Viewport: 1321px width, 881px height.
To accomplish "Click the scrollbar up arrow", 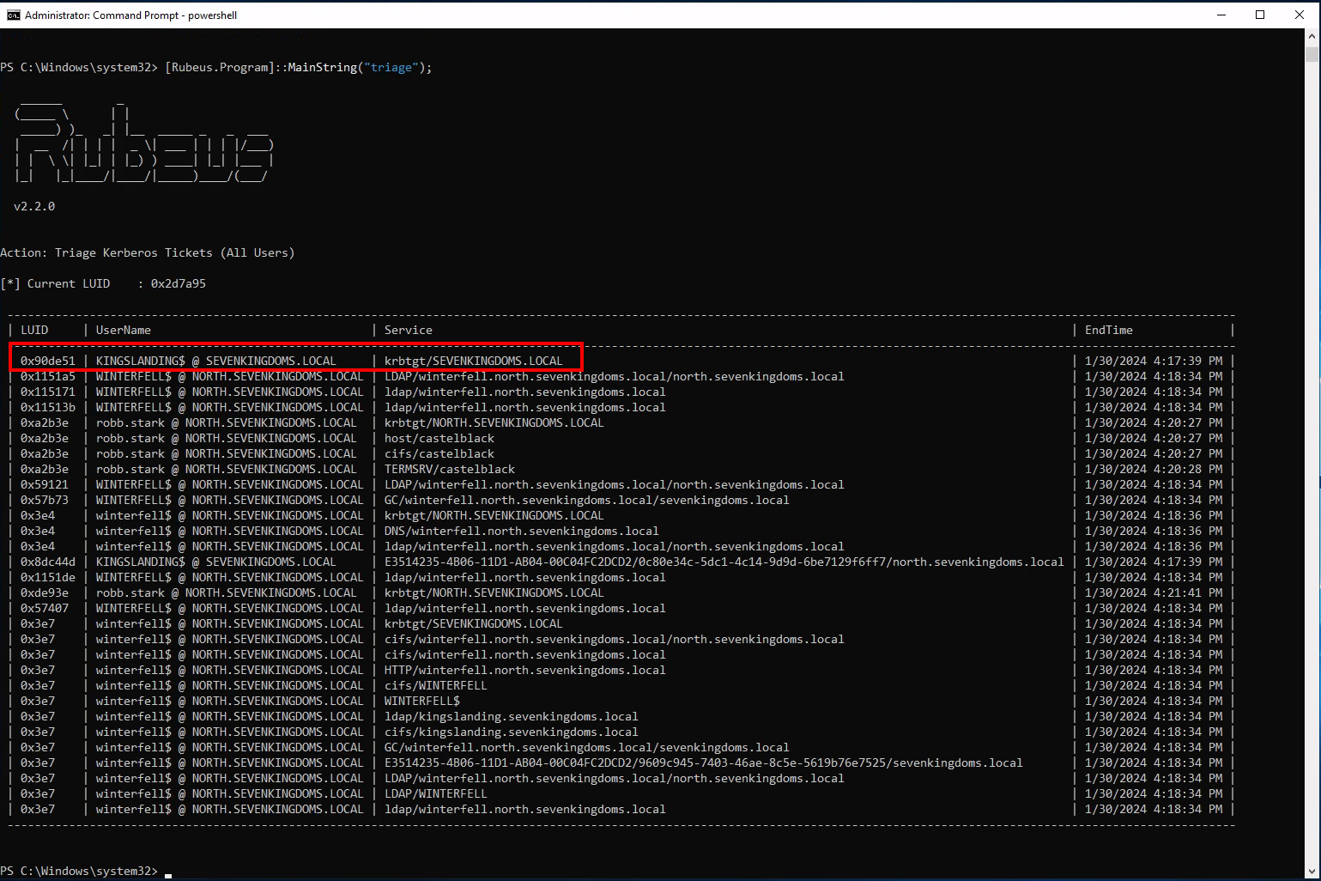I will coord(1312,36).
